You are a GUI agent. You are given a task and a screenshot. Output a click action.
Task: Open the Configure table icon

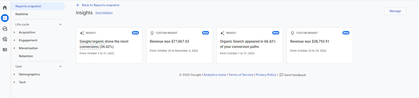(5, 50)
